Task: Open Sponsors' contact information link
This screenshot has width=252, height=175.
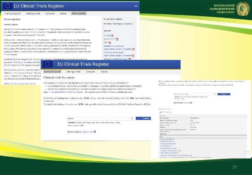Action: click(x=116, y=59)
